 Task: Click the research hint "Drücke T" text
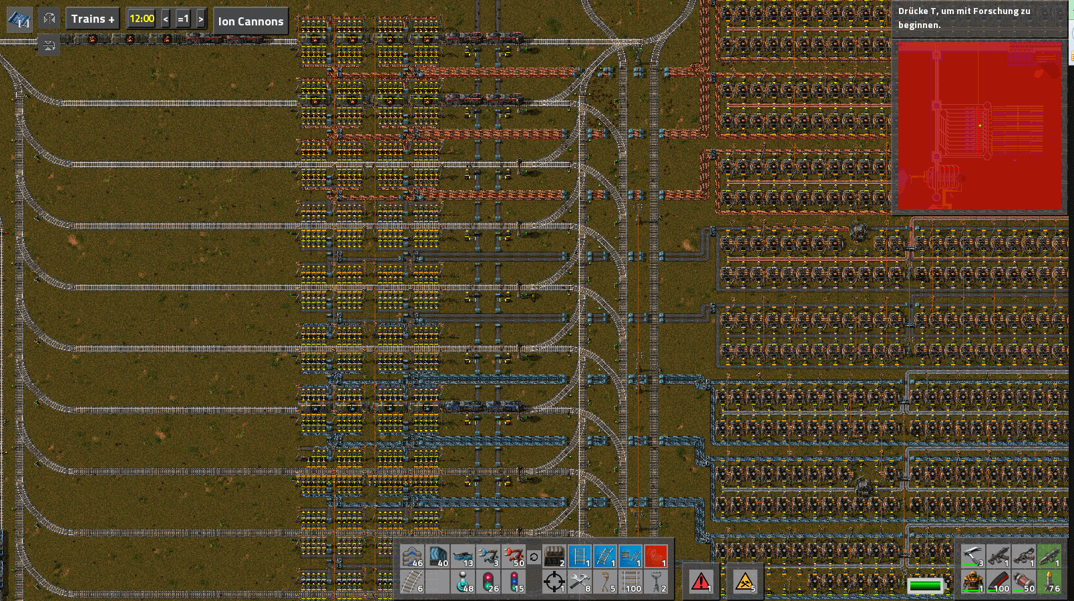pyautogui.click(x=964, y=18)
